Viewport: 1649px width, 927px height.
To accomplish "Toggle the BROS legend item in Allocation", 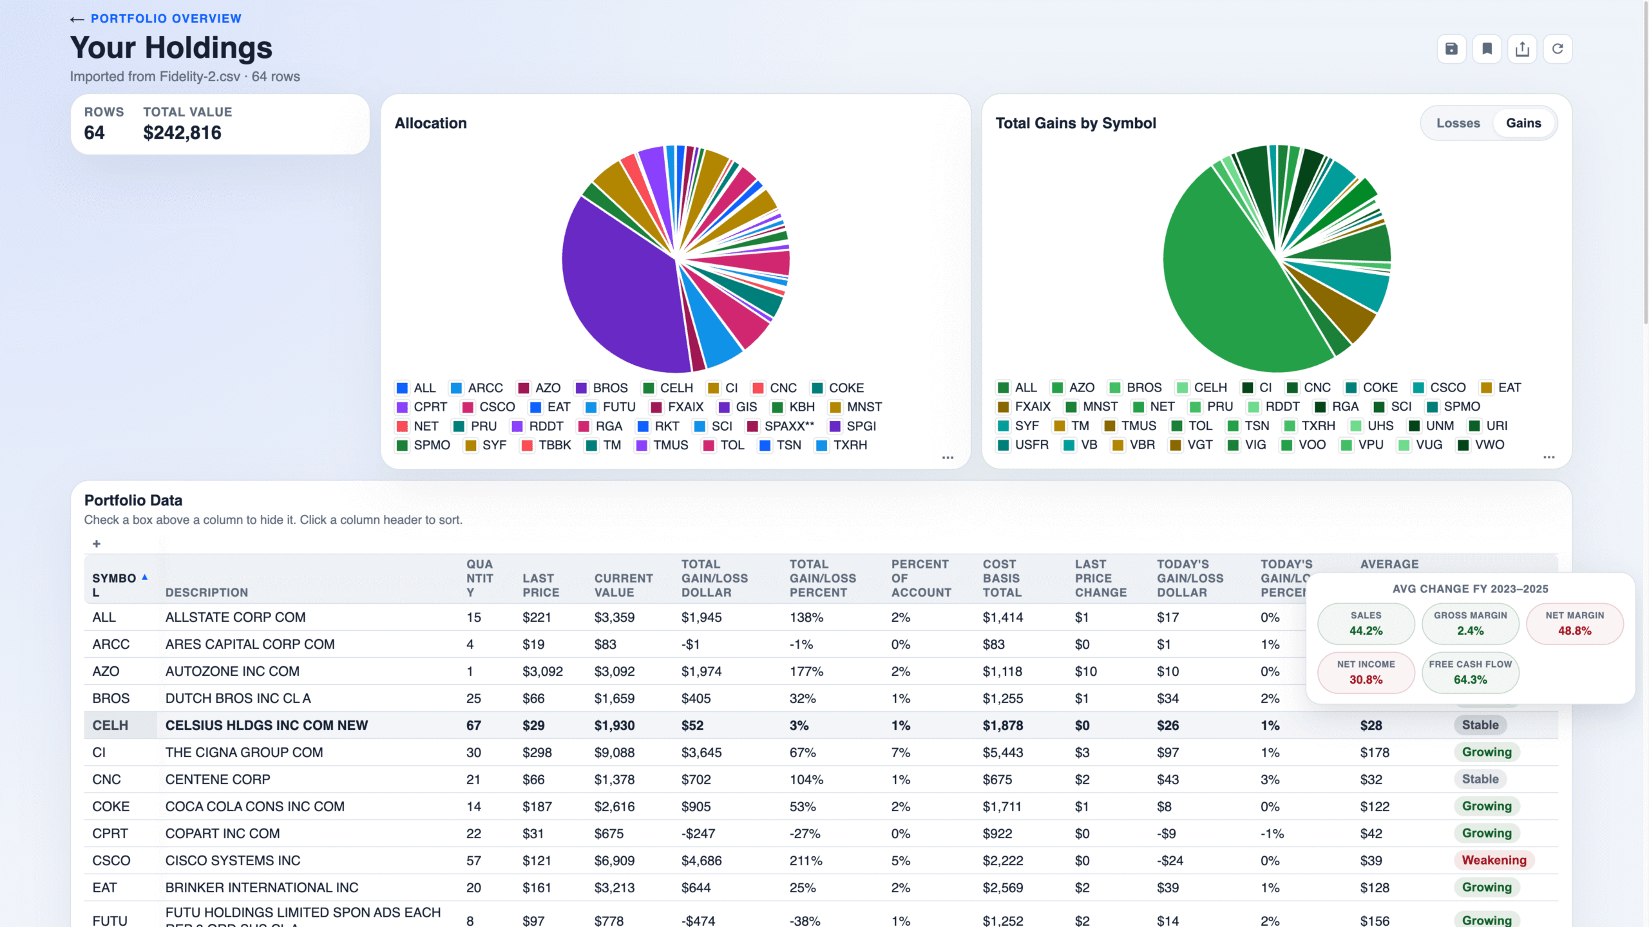I will click(x=602, y=388).
